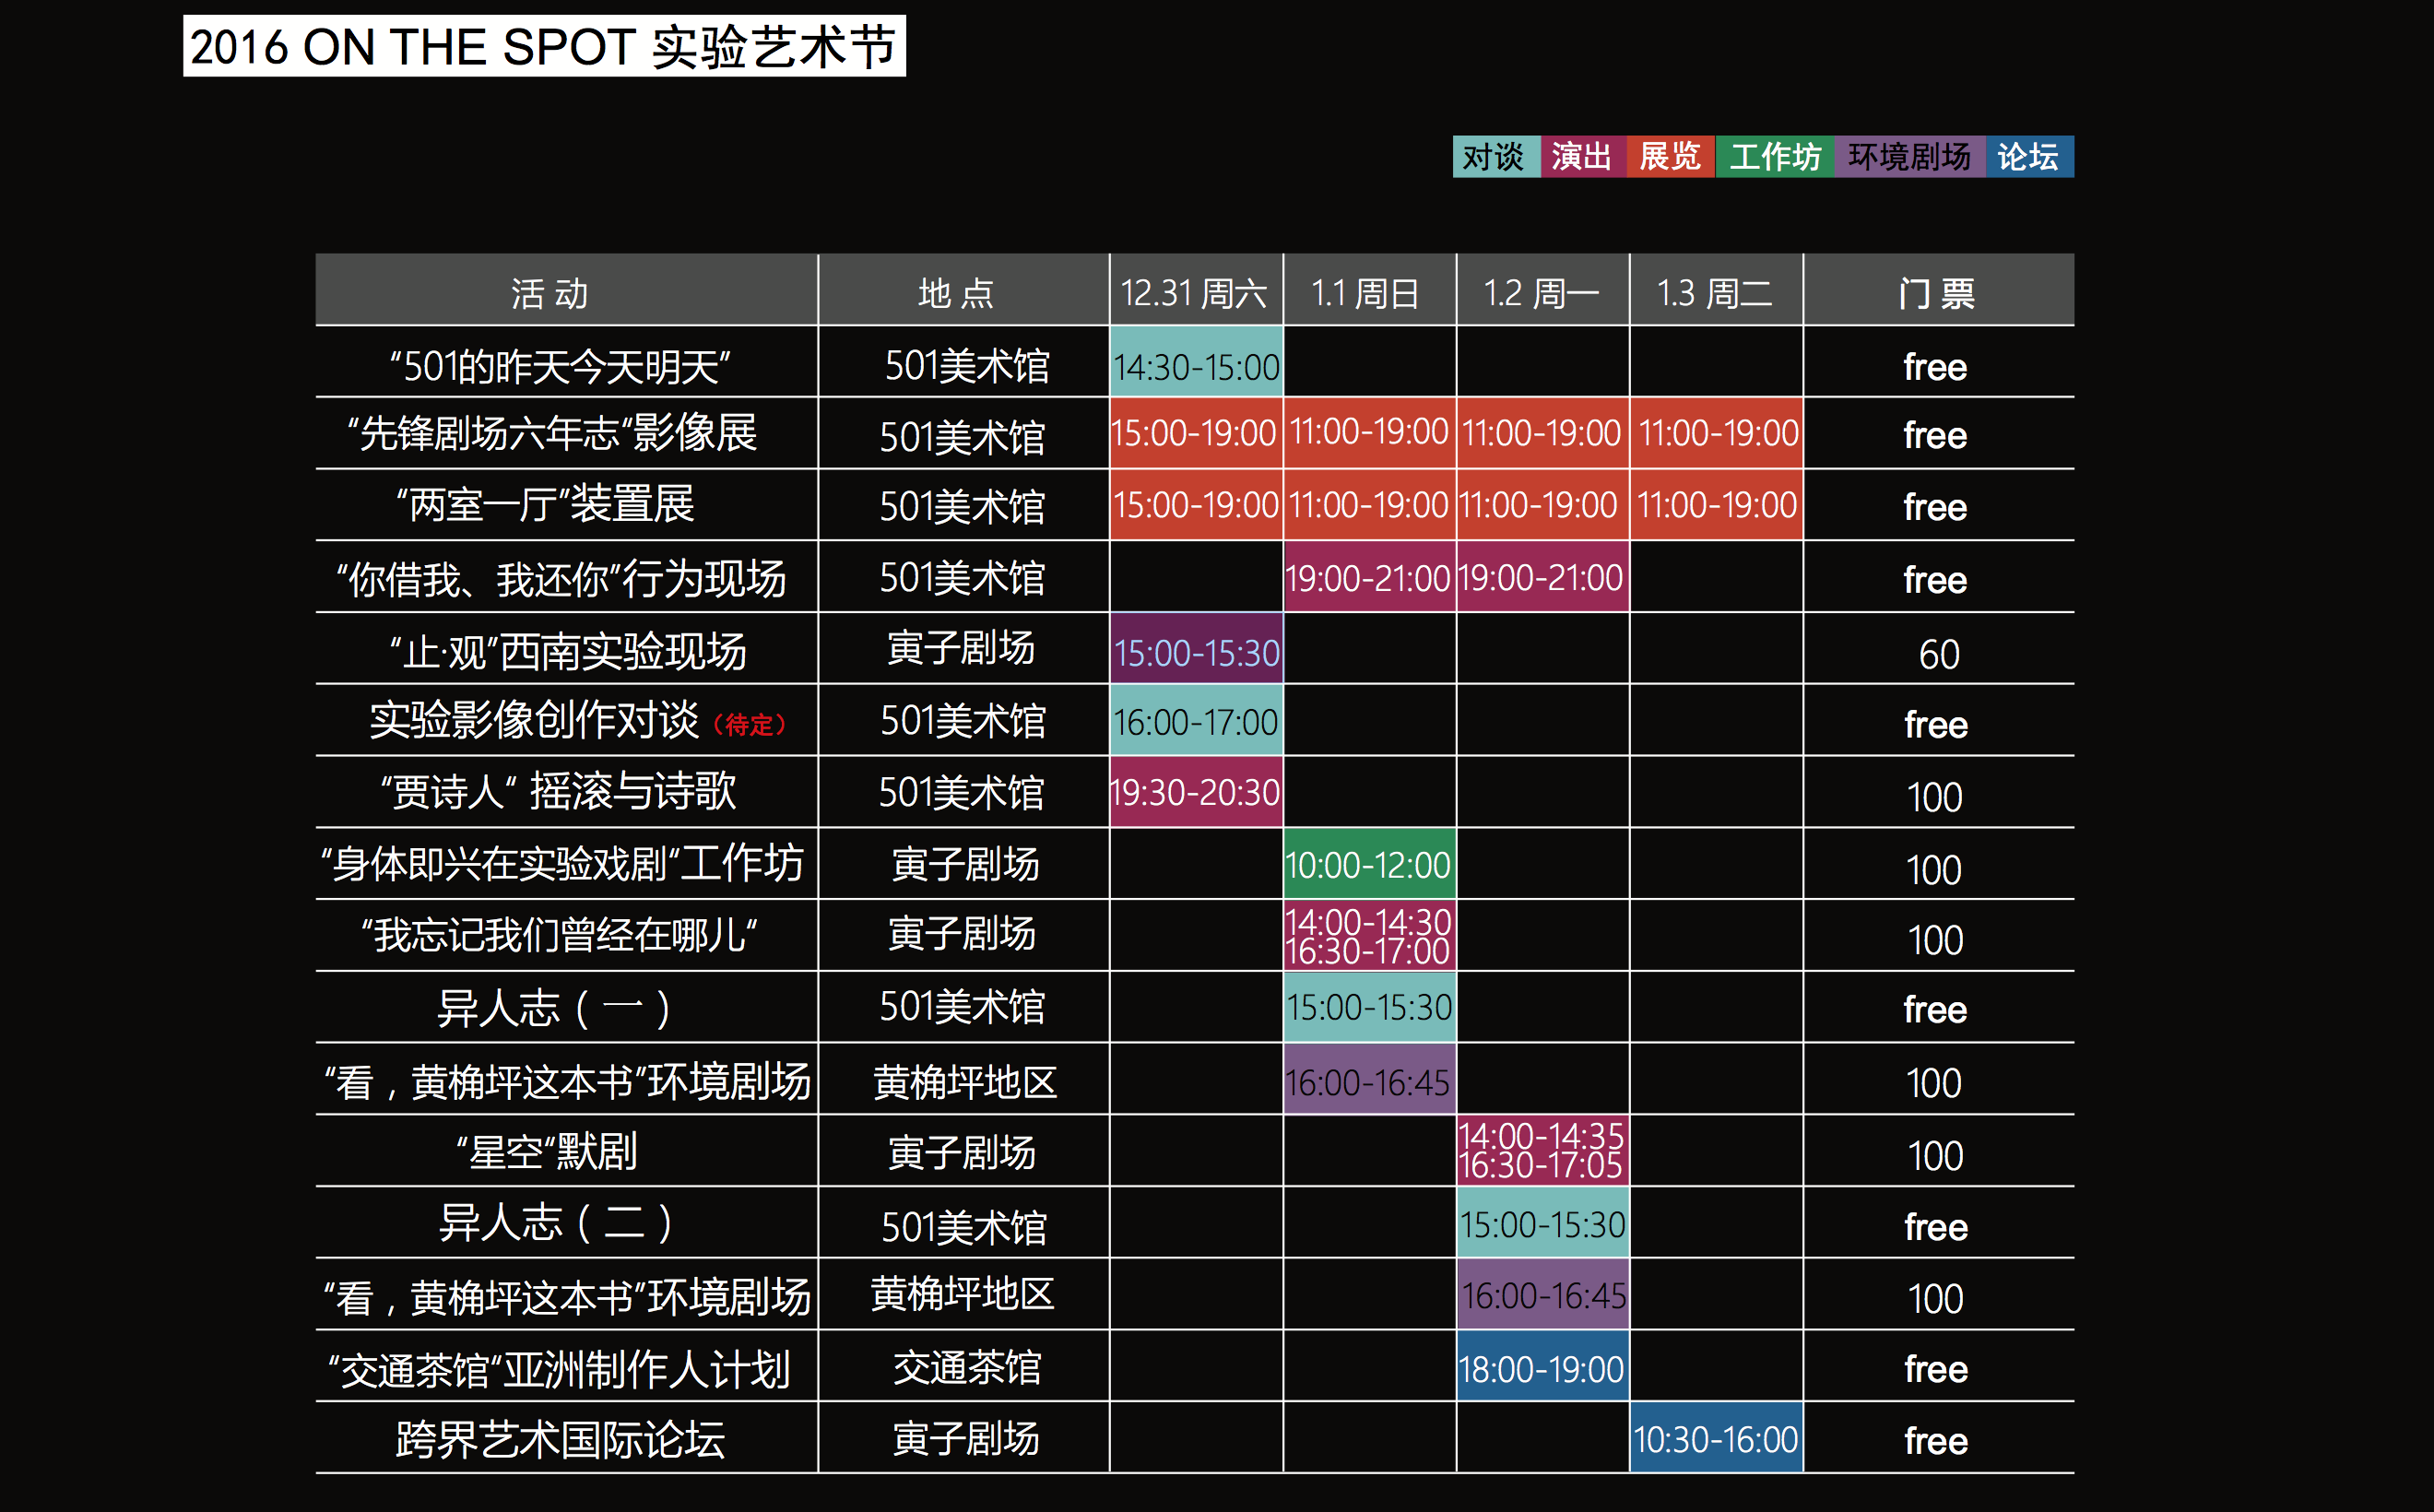Image resolution: width=2434 pixels, height=1512 pixels.
Task: Select the 演出 legend swatch
Action: pyautogui.click(x=1583, y=157)
